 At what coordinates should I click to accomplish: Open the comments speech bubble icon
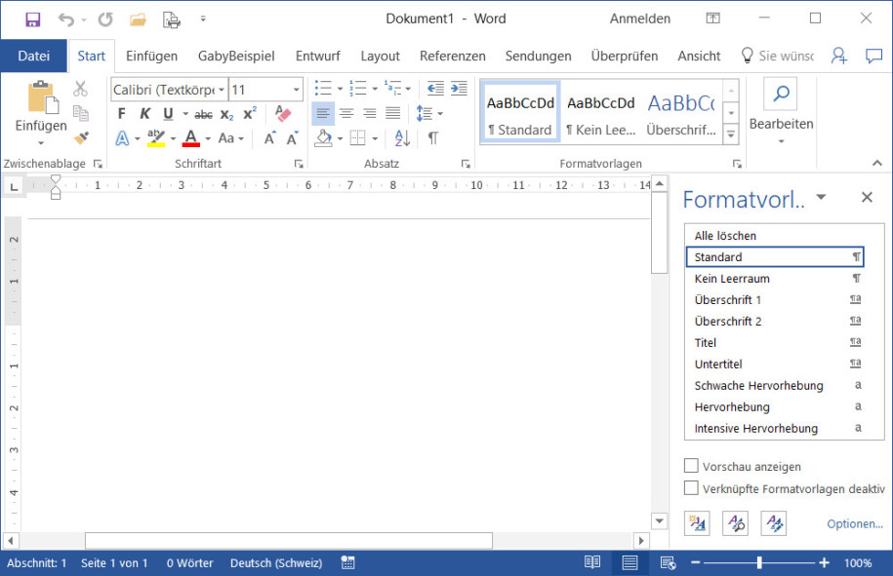(x=873, y=56)
